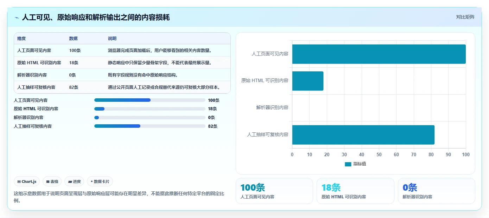Image resolution: width=489 pixels, height=218 pixels.
Task: Click the 100条 value in the table
Action: click(75, 51)
